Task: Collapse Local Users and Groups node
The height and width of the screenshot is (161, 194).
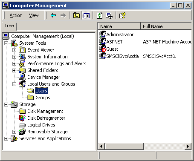Action: coord(14,84)
